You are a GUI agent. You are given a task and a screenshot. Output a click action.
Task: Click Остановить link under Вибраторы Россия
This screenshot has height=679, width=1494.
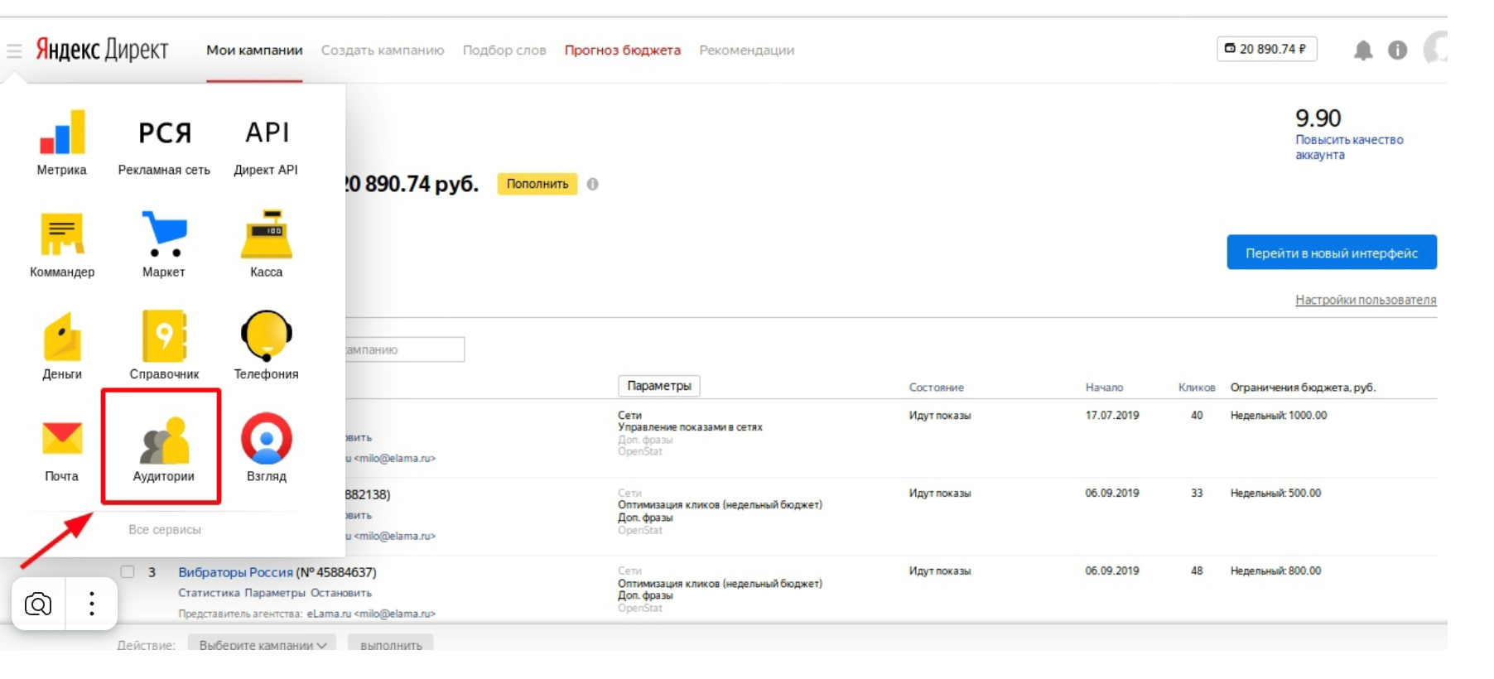tap(341, 593)
